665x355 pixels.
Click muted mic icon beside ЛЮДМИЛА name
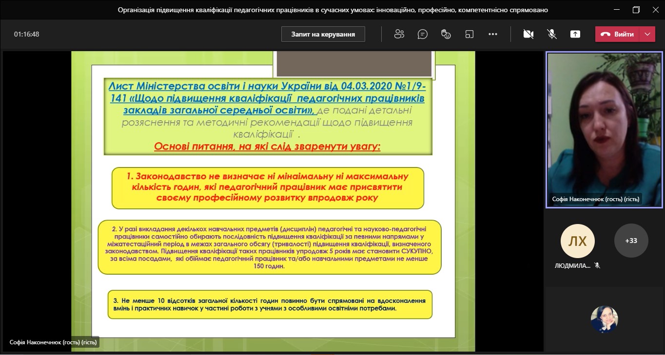[x=597, y=266]
